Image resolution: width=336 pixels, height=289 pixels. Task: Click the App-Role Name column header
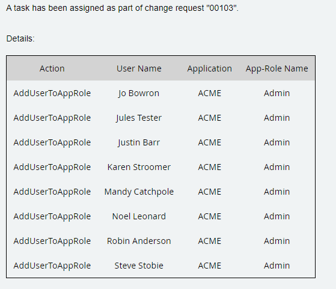[276, 68]
